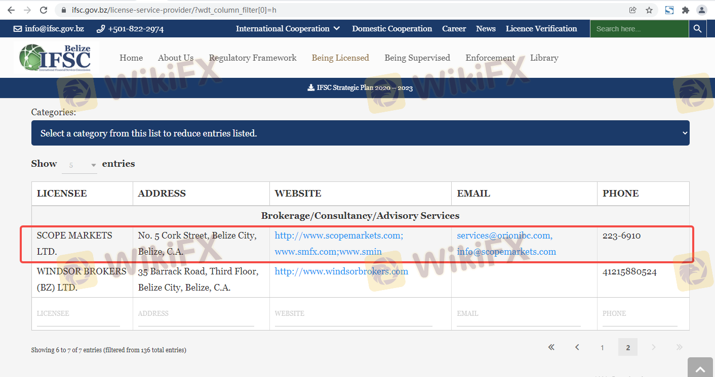Select the 'Showing 6 to 7 of 7 entries' text
Viewport: 715px width, 377px height.
[x=109, y=350]
